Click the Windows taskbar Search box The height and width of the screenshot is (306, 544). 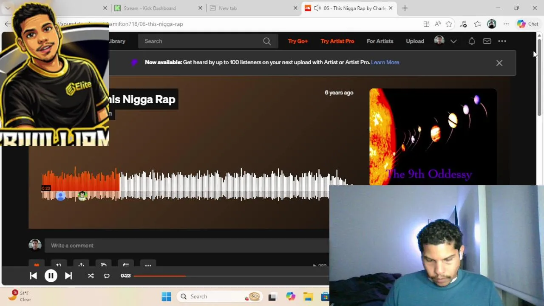tap(220, 297)
